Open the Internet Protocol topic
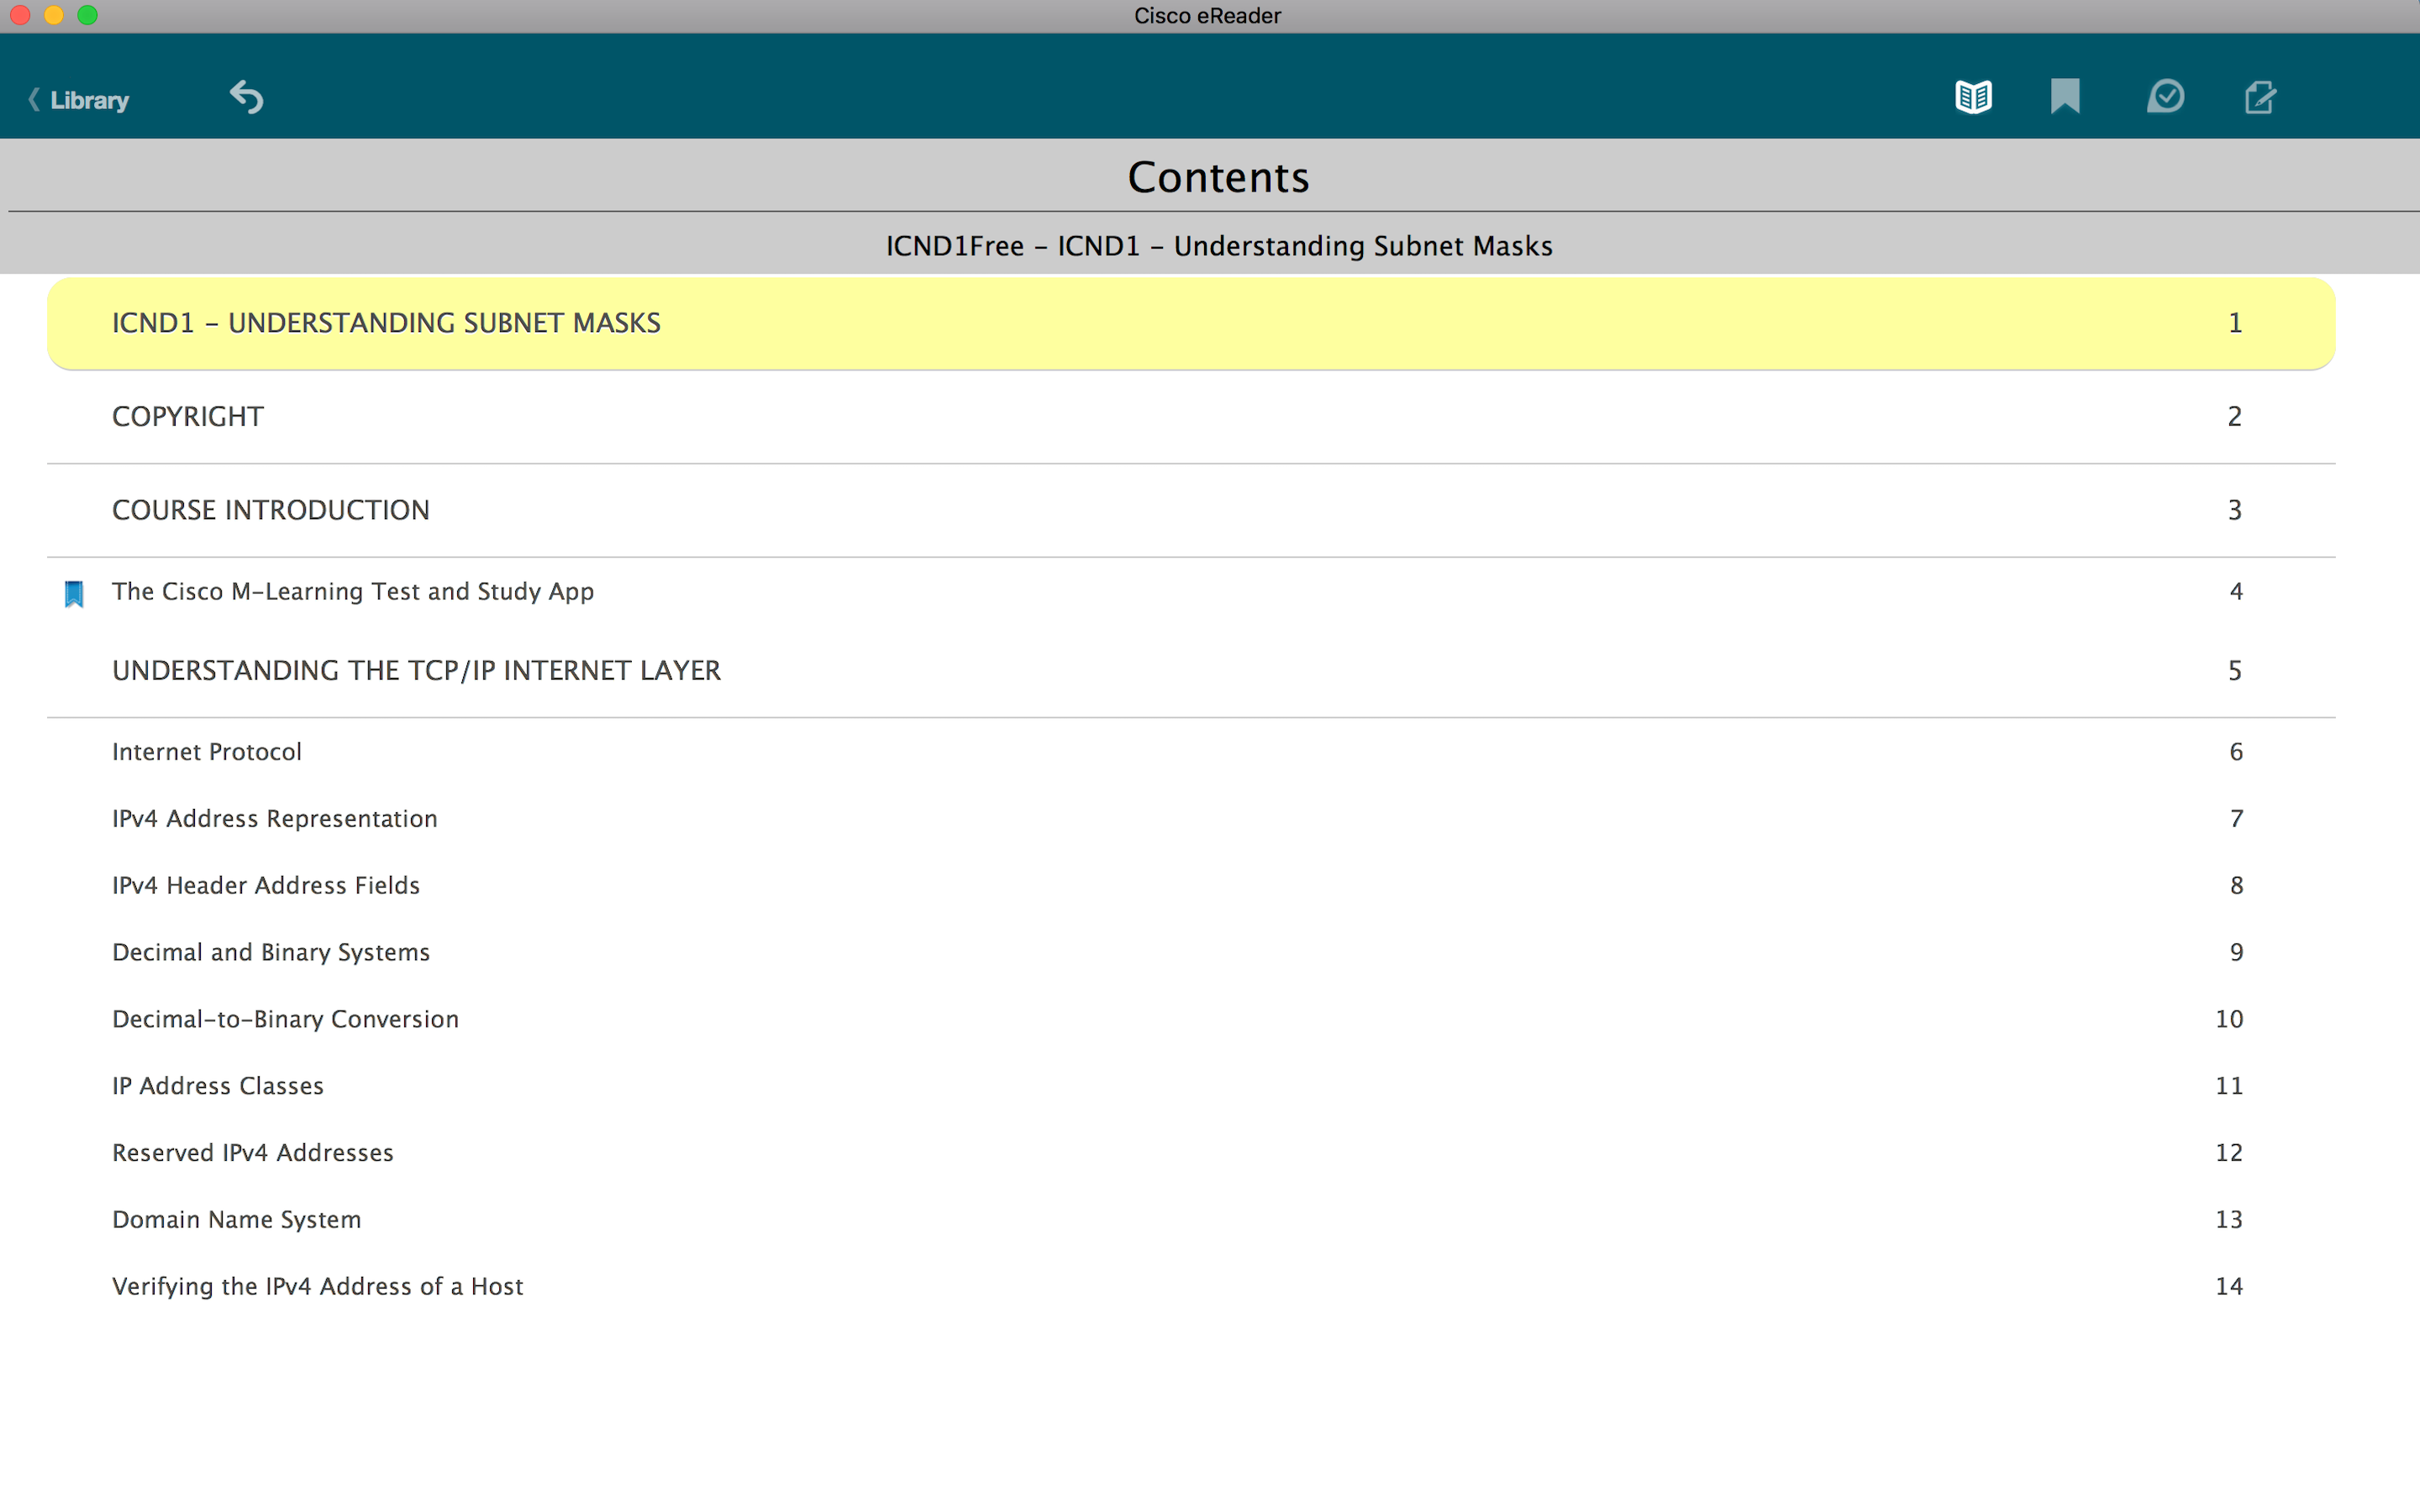2420x1512 pixels. point(206,752)
